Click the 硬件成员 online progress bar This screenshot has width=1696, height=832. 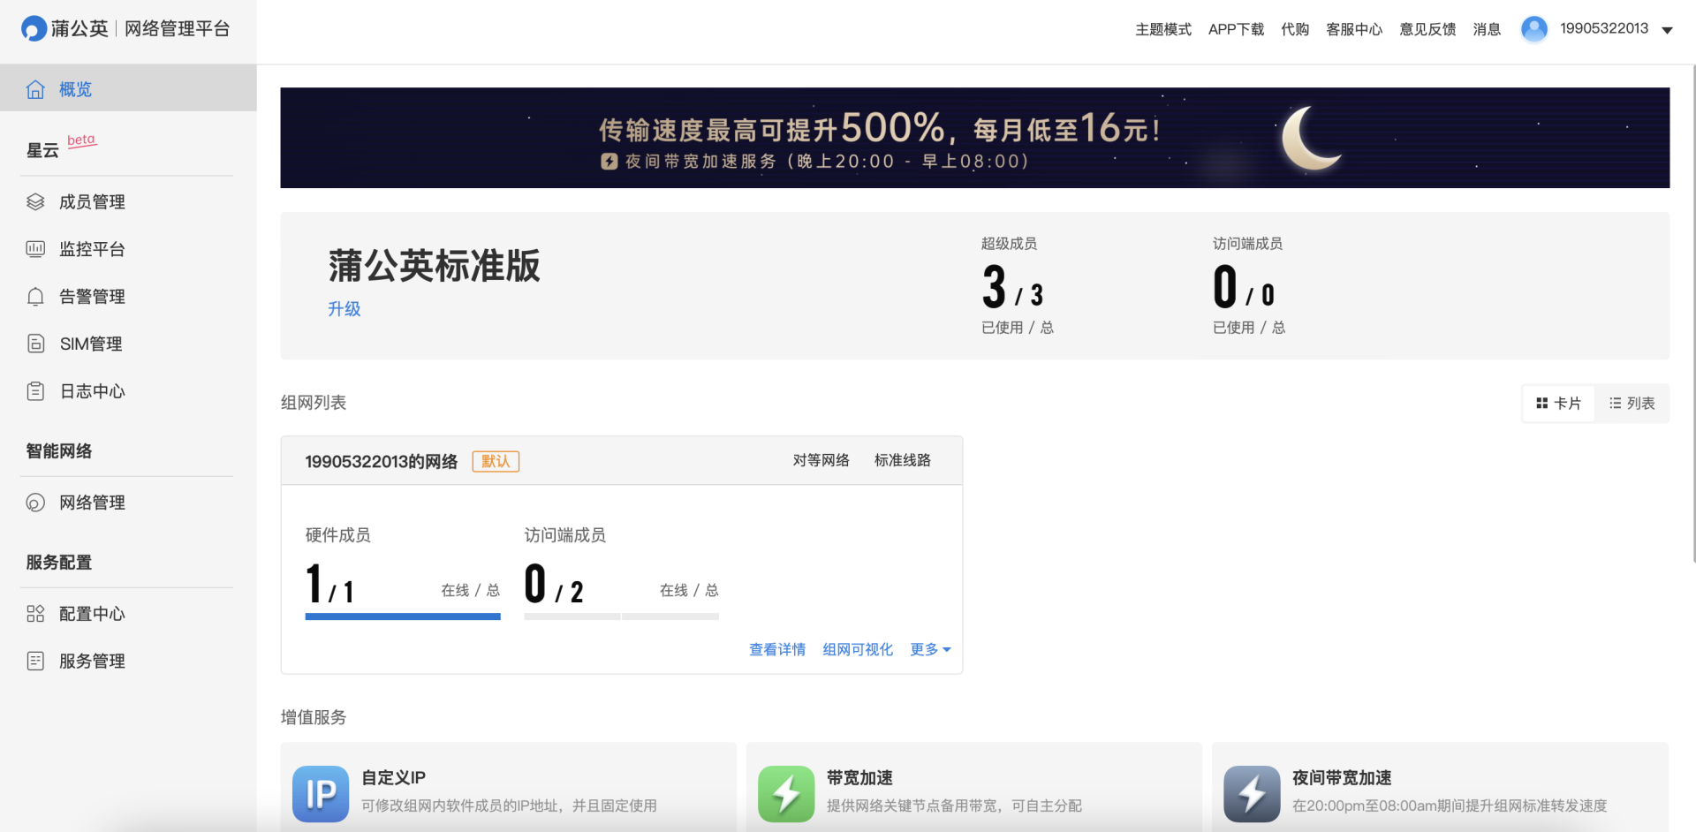(x=403, y=616)
